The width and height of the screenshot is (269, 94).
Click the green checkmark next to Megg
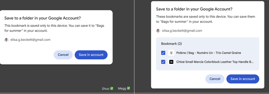point(128,88)
